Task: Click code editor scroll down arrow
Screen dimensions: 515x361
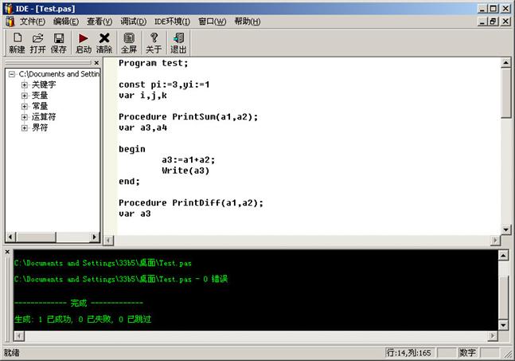Action: click(505, 230)
